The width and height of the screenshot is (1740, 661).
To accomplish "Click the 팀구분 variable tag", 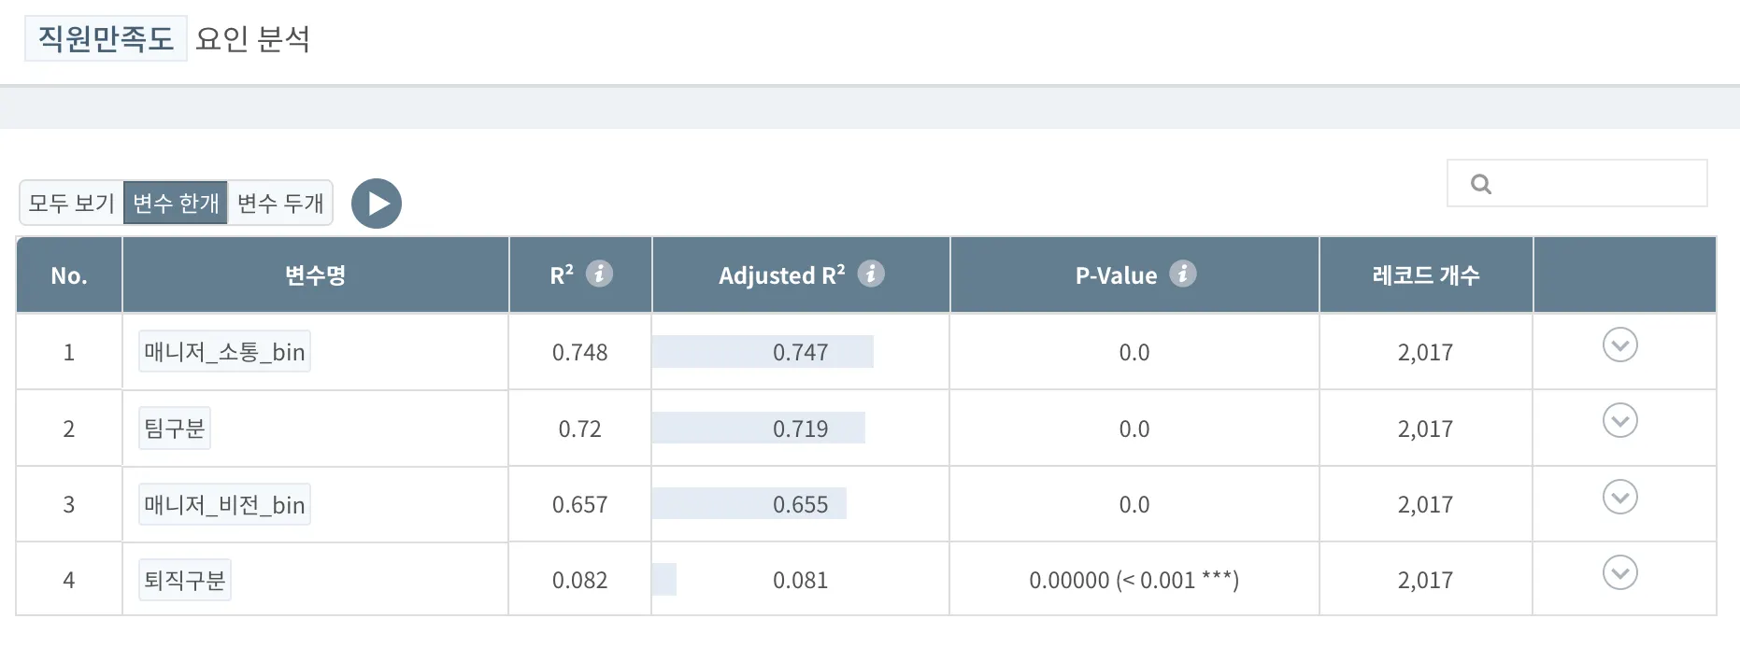I will (x=175, y=429).
